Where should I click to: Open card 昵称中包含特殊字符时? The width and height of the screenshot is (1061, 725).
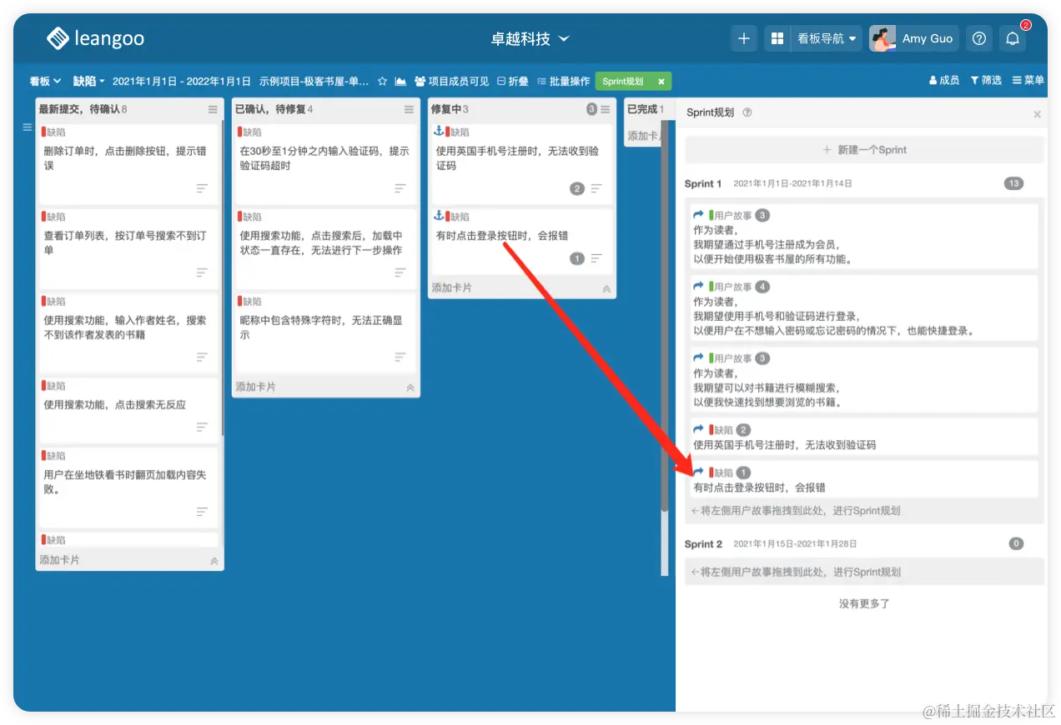click(324, 332)
